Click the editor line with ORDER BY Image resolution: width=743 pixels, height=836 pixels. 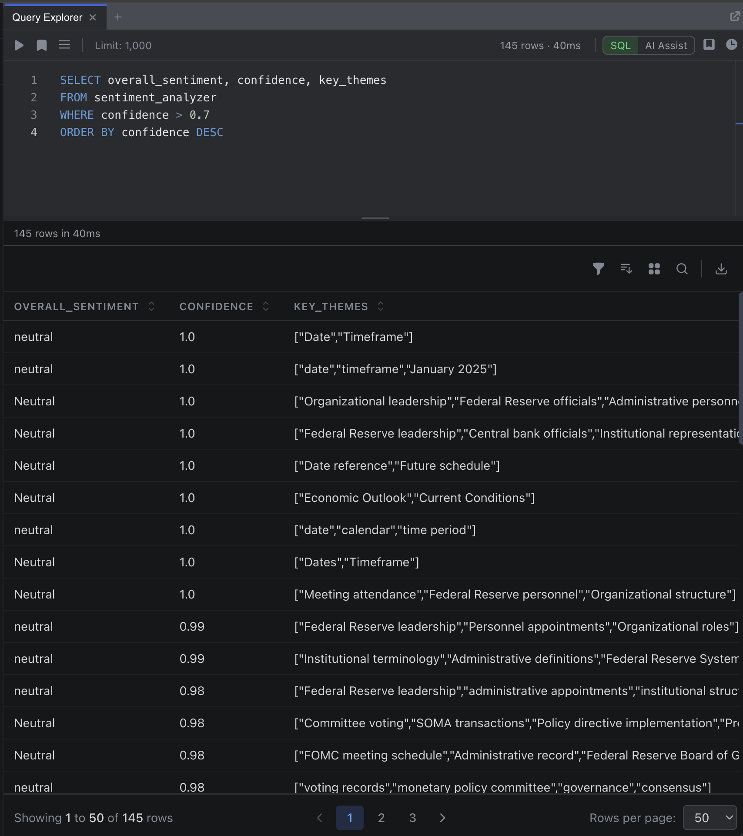(x=141, y=132)
